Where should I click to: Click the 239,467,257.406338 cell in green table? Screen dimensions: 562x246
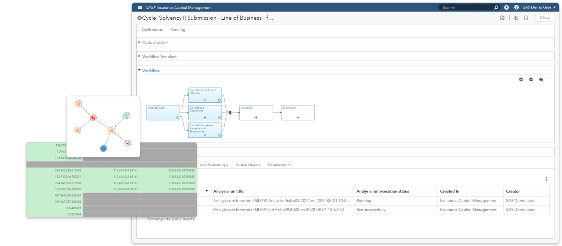(x=55, y=202)
